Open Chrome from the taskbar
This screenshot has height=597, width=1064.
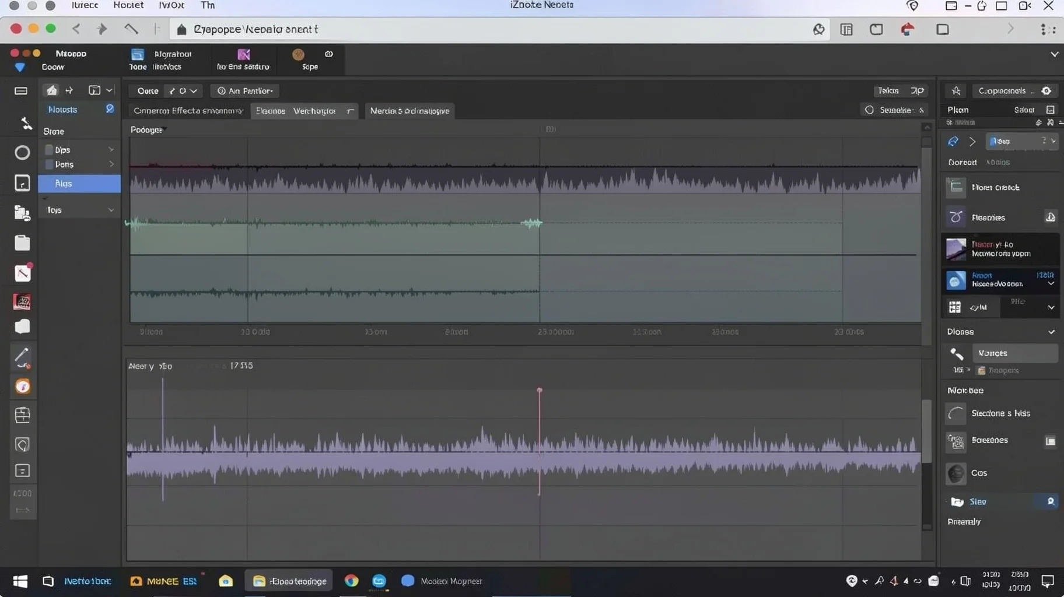pyautogui.click(x=351, y=581)
